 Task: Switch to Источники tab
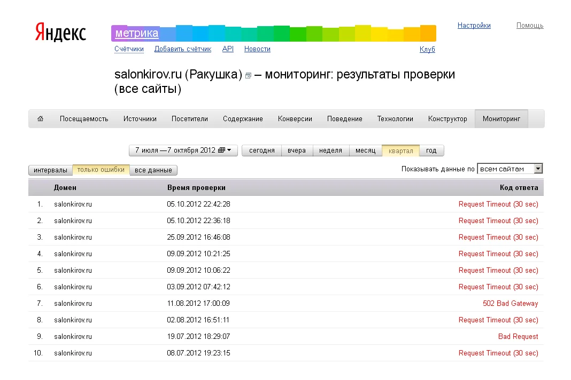[x=140, y=119]
